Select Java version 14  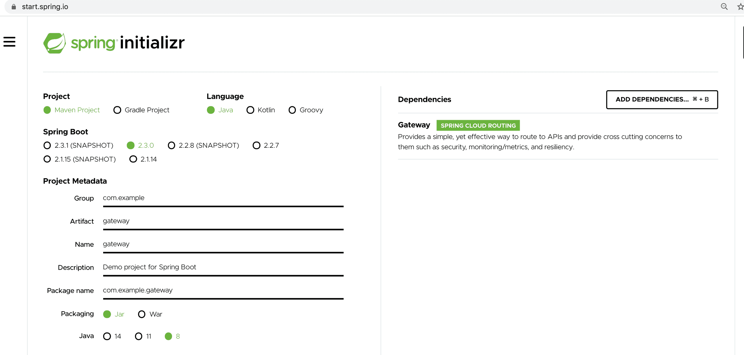click(112, 336)
